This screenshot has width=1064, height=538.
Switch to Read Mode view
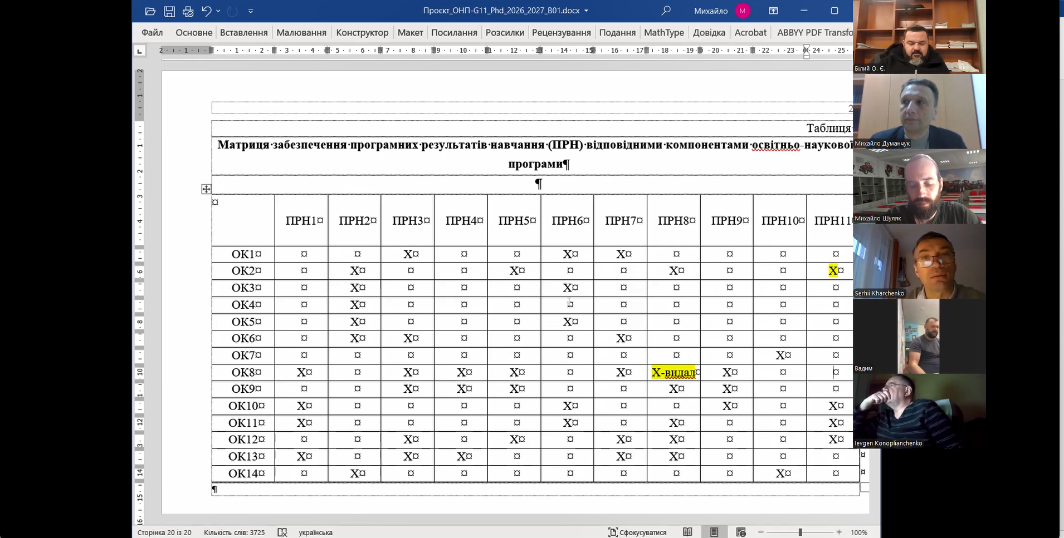(687, 532)
